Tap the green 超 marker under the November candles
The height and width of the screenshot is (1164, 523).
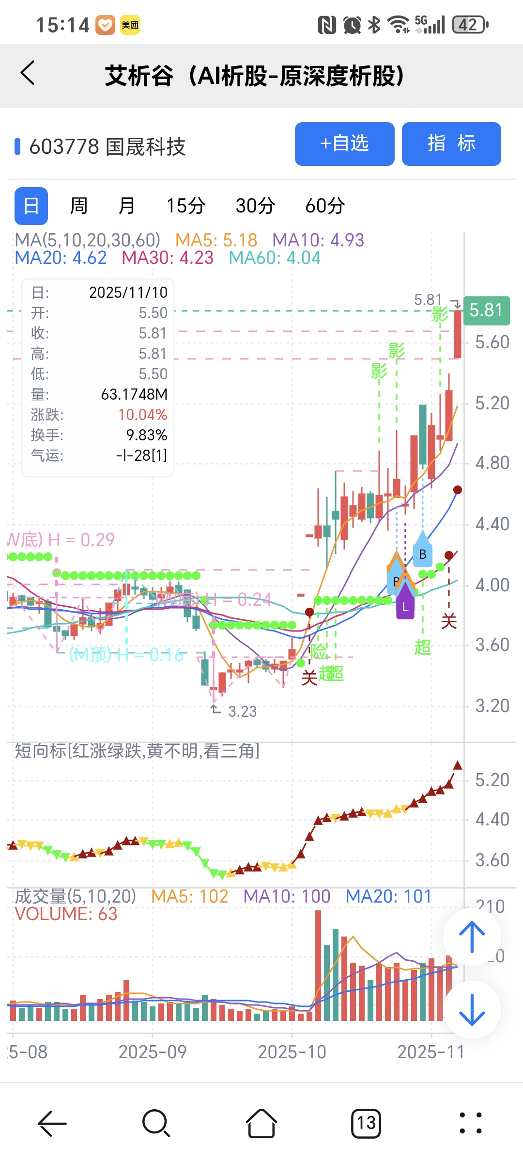tap(422, 647)
